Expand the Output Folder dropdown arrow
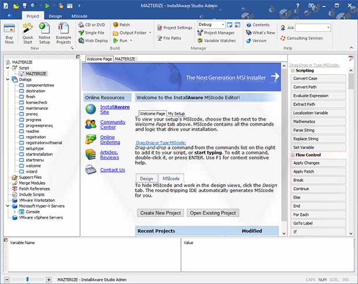 pyautogui.click(x=150, y=33)
